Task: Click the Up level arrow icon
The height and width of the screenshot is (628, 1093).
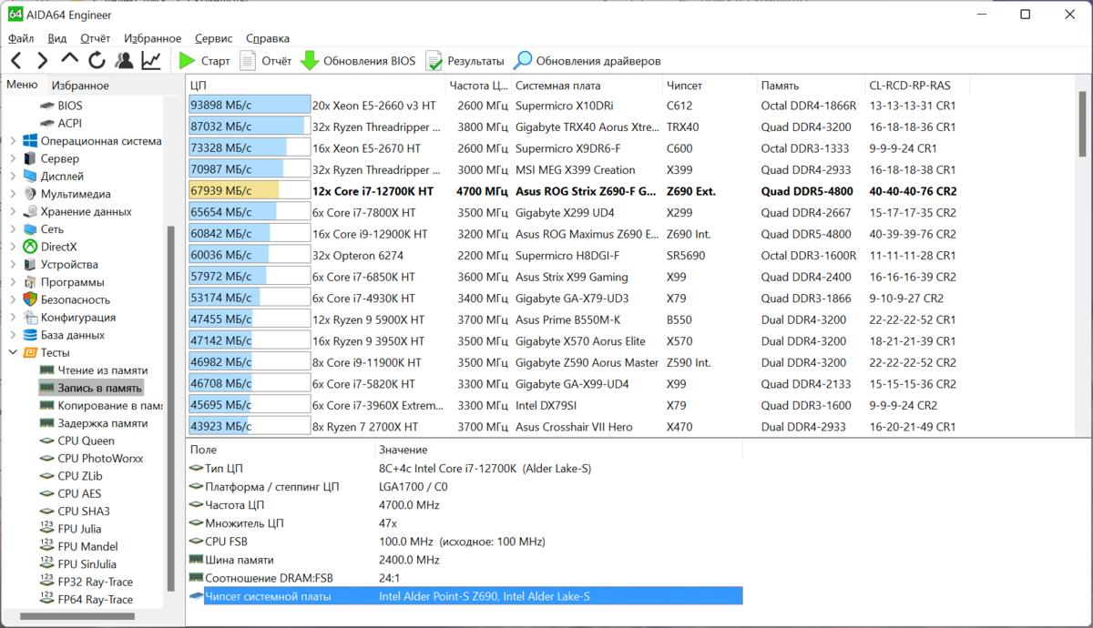Action: pyautogui.click(x=70, y=60)
